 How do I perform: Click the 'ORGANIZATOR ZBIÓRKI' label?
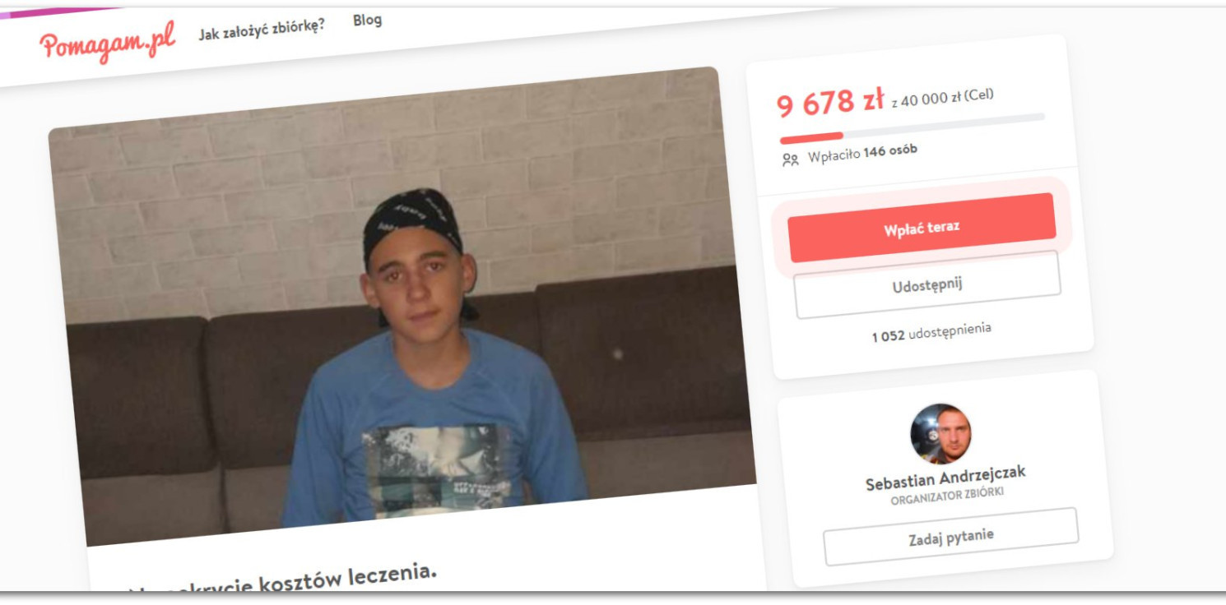tap(947, 496)
